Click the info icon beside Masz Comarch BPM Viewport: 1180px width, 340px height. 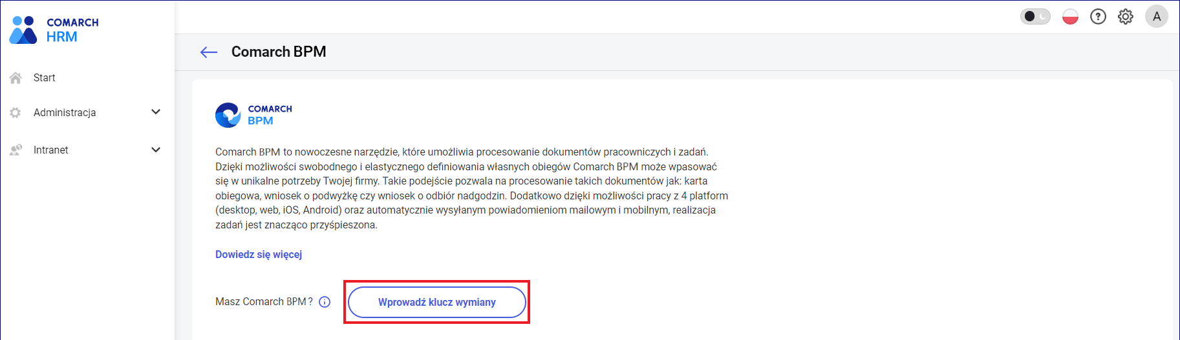point(325,302)
